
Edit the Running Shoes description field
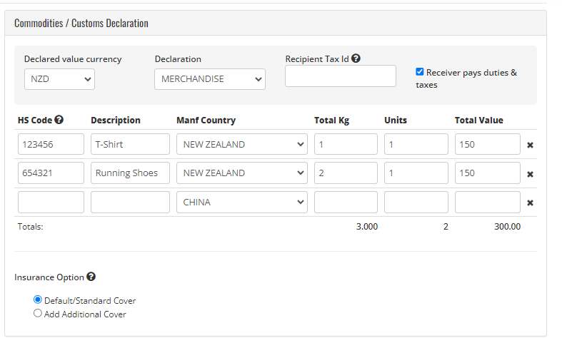[x=130, y=173]
